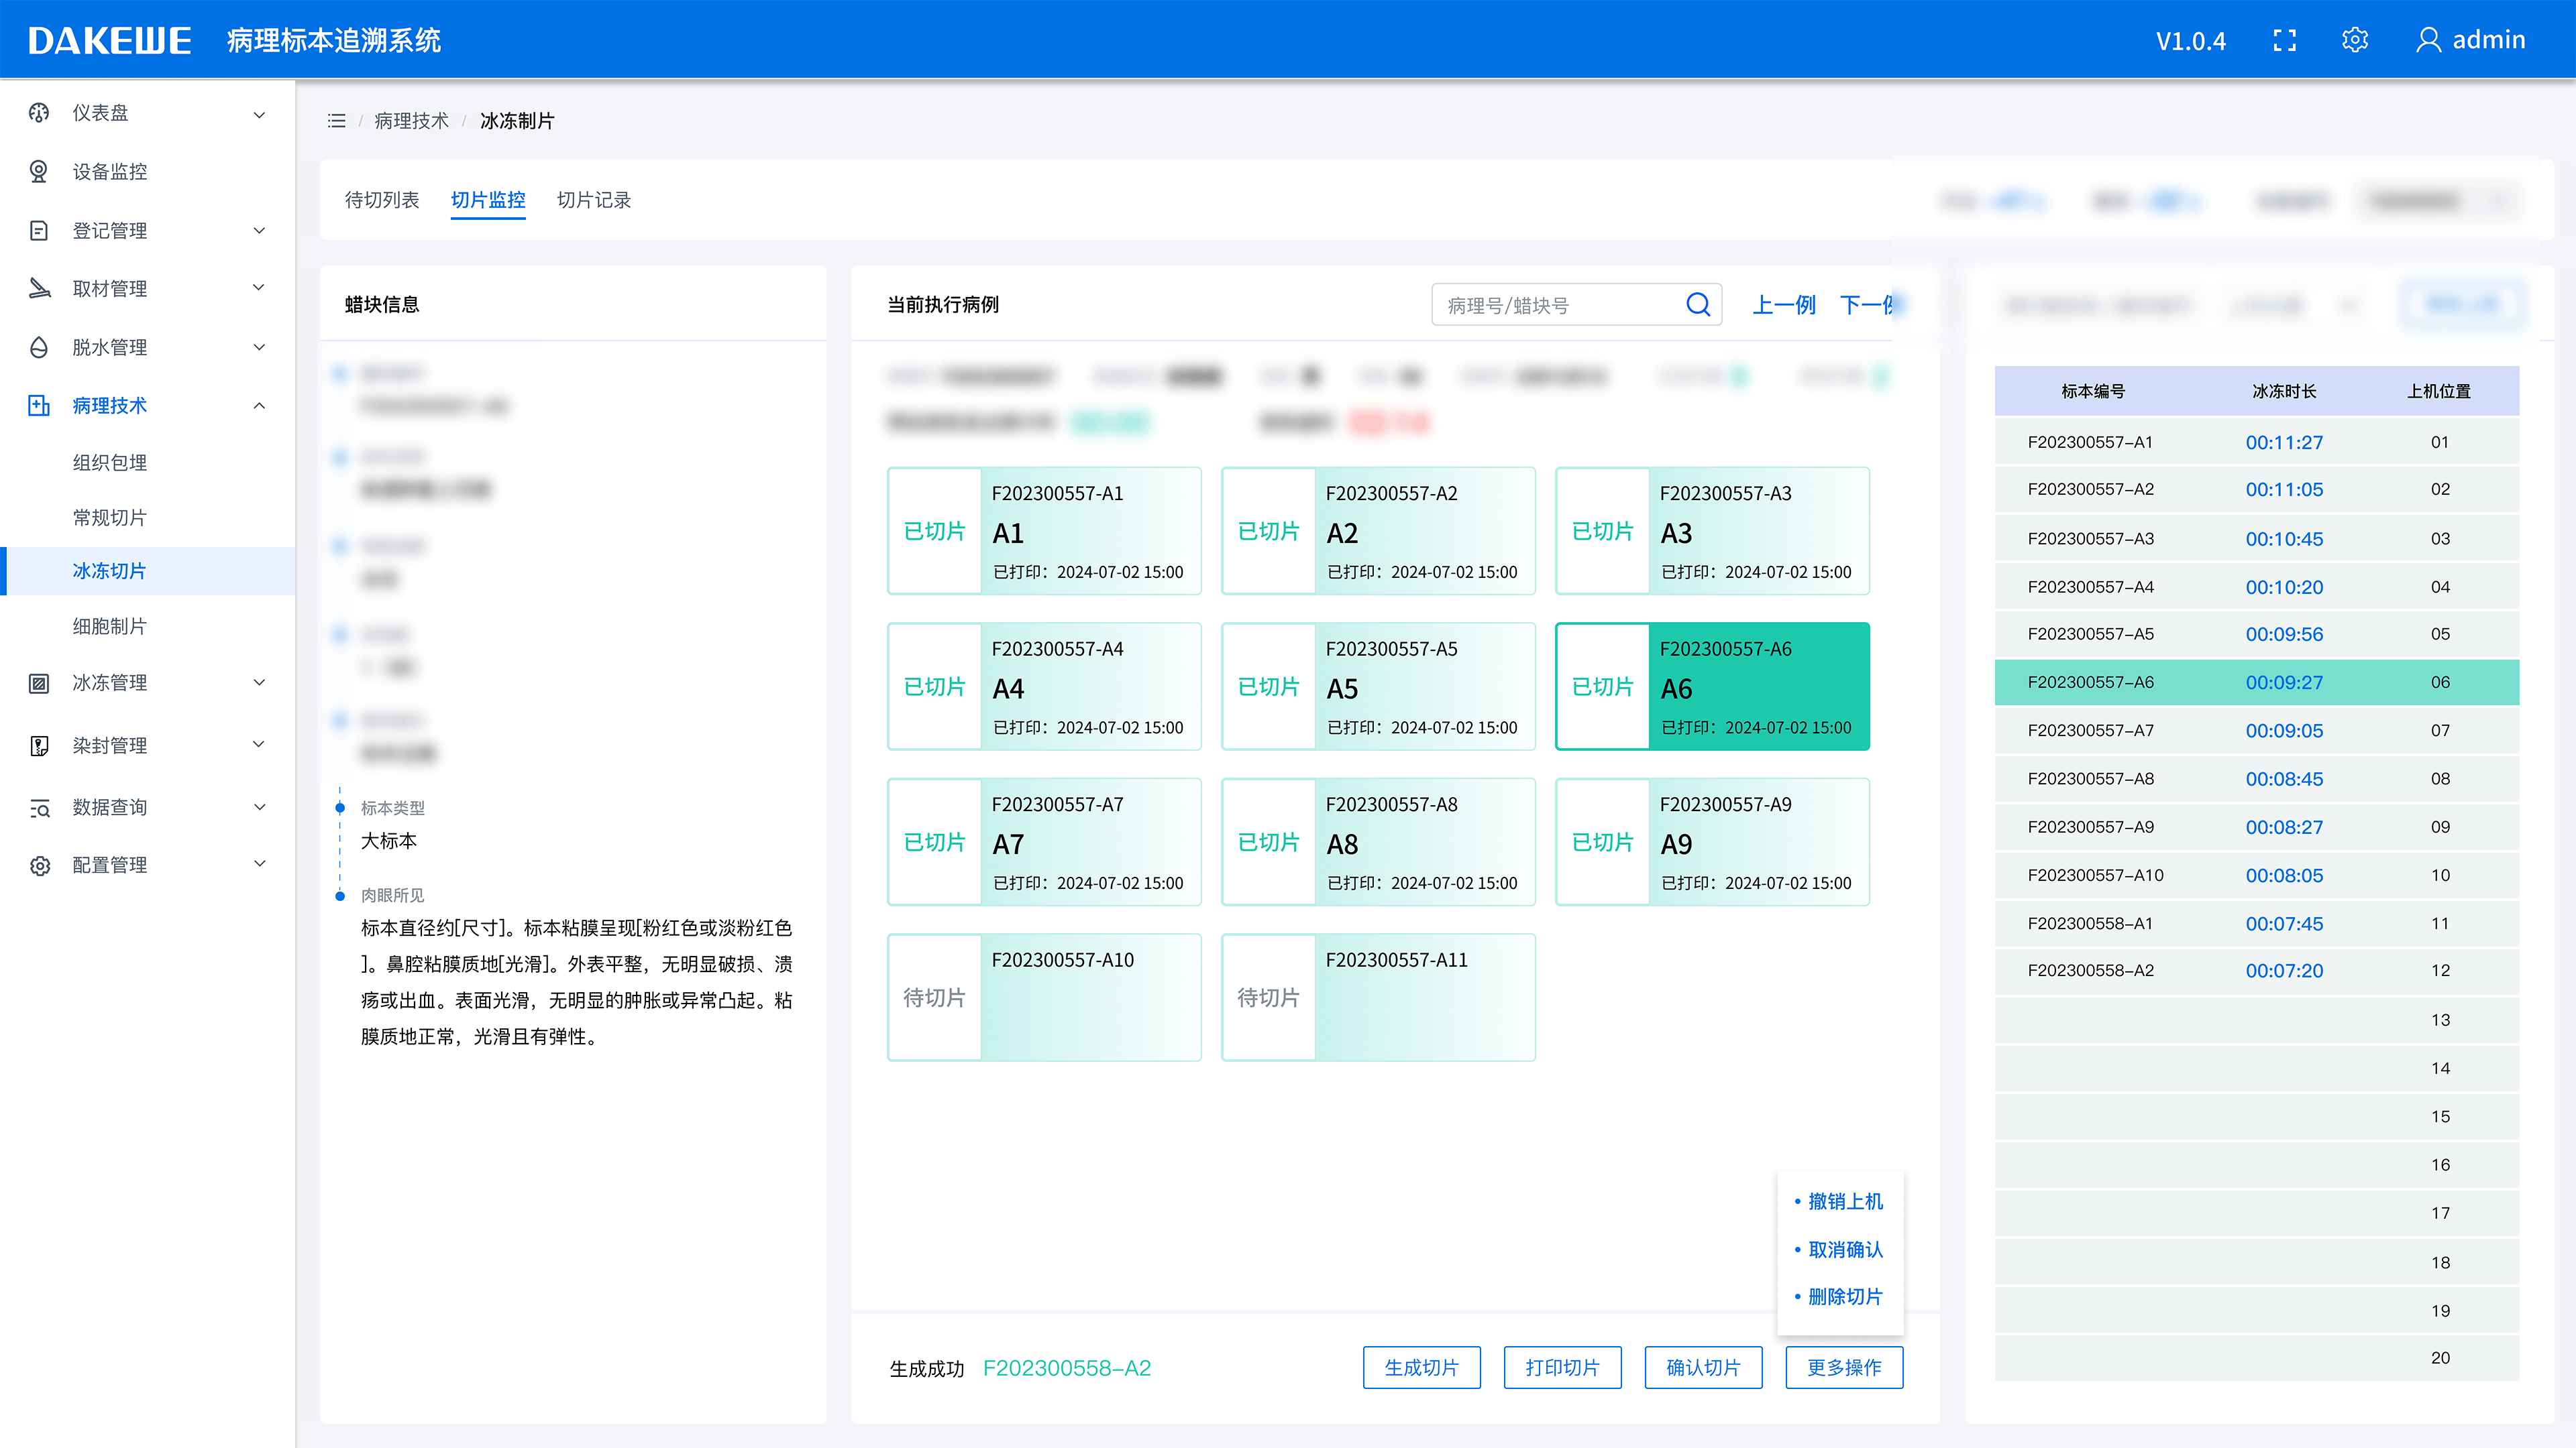The height and width of the screenshot is (1448, 2576).
Task: Expand the 配置管理 menu chevron
Action: point(259,864)
